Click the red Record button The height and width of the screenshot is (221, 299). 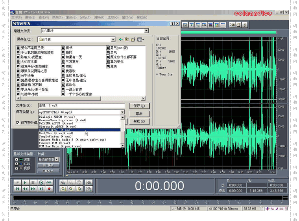[x=49, y=189]
